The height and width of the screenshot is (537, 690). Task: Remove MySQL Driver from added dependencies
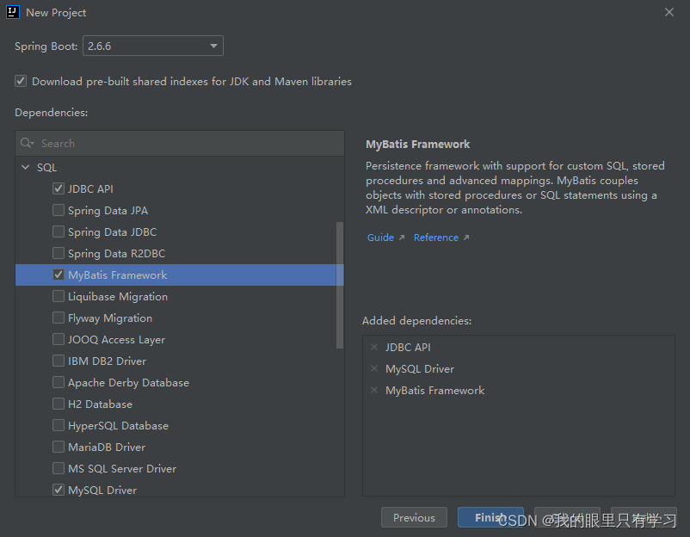(x=373, y=368)
